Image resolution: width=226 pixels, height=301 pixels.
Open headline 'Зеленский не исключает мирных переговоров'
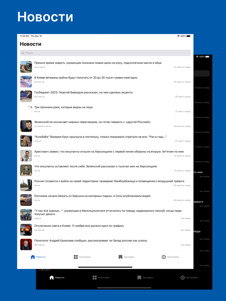pyautogui.click(x=93, y=122)
